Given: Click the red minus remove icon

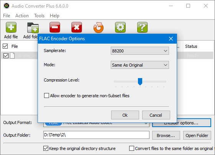Looking at the screenshot, I should coord(55,27).
